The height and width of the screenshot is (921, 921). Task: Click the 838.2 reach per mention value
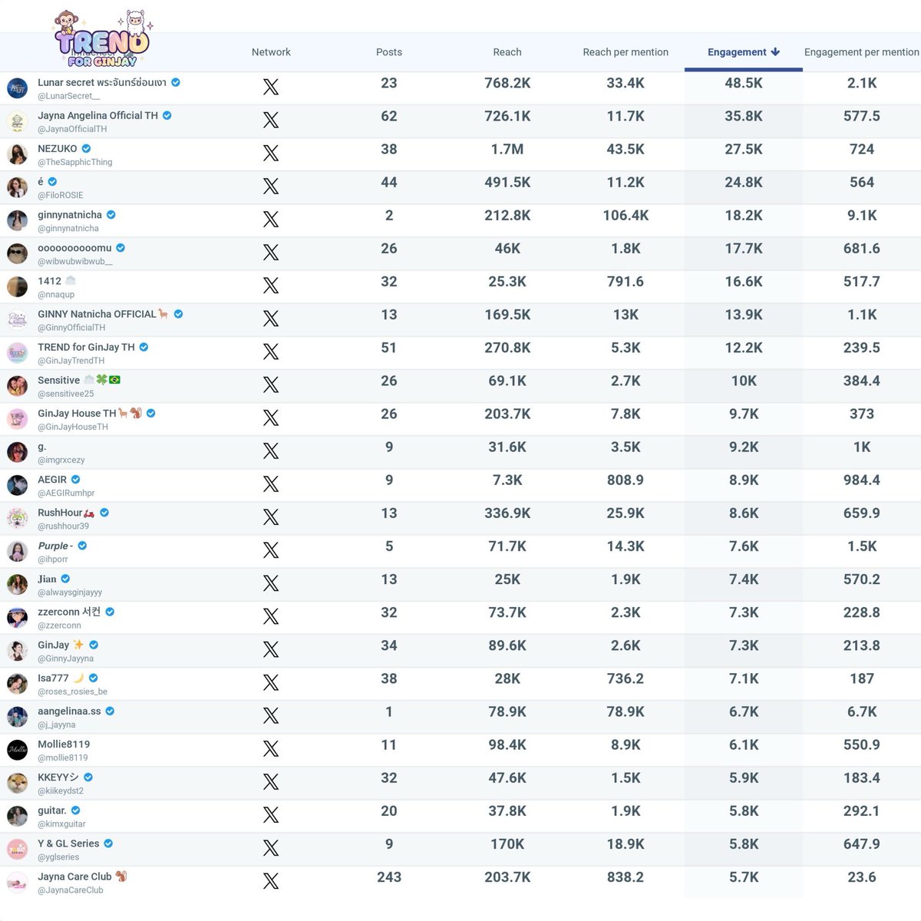click(626, 876)
